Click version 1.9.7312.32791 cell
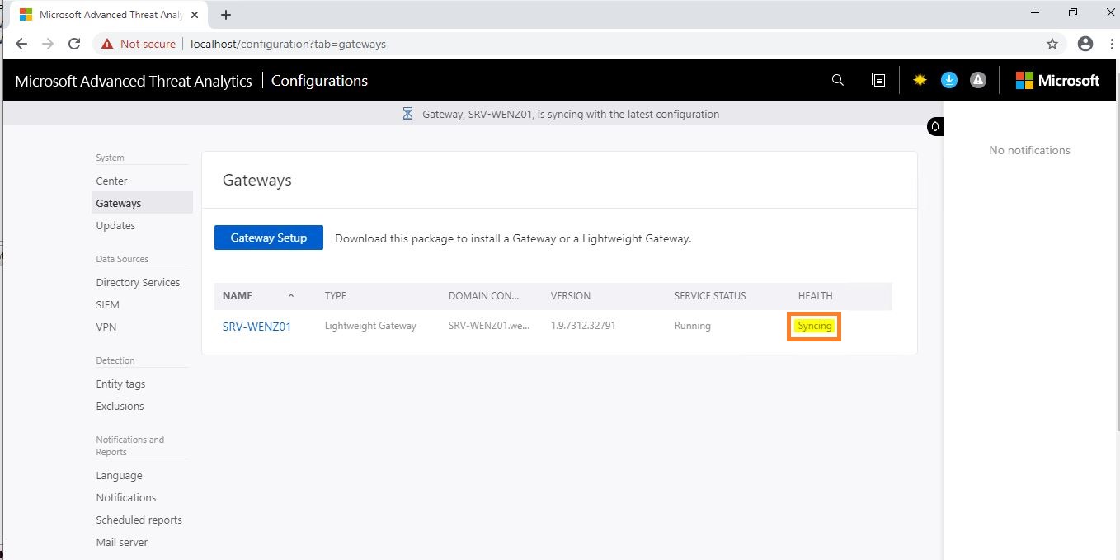The image size is (1120, 560). click(x=583, y=326)
